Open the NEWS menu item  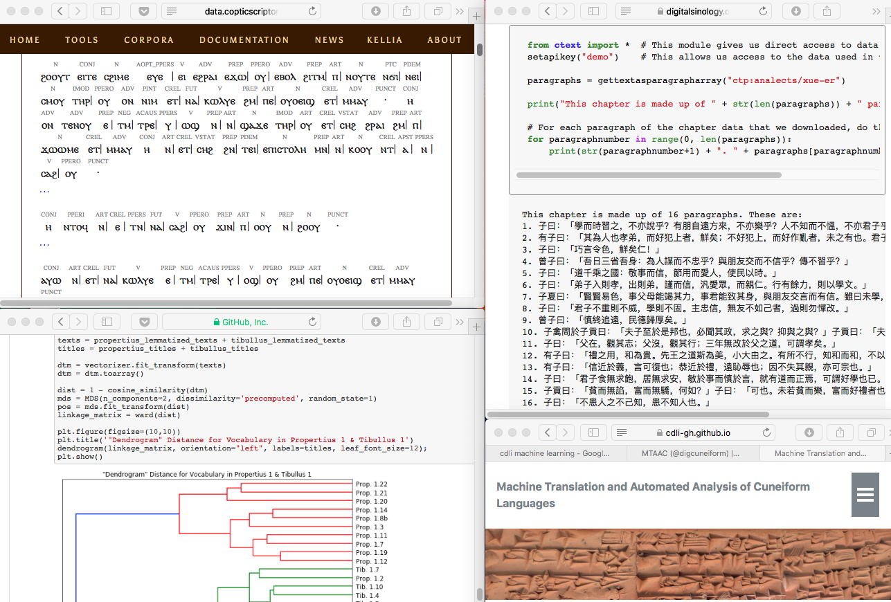click(330, 40)
